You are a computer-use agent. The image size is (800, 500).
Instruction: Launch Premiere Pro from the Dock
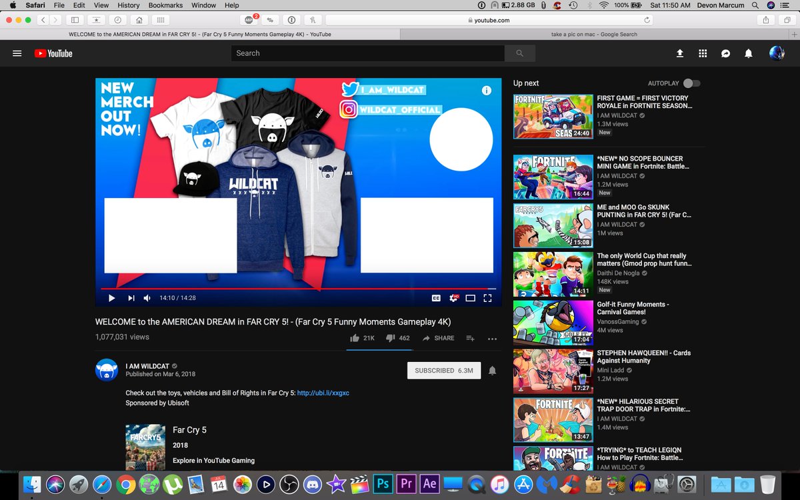(x=407, y=484)
